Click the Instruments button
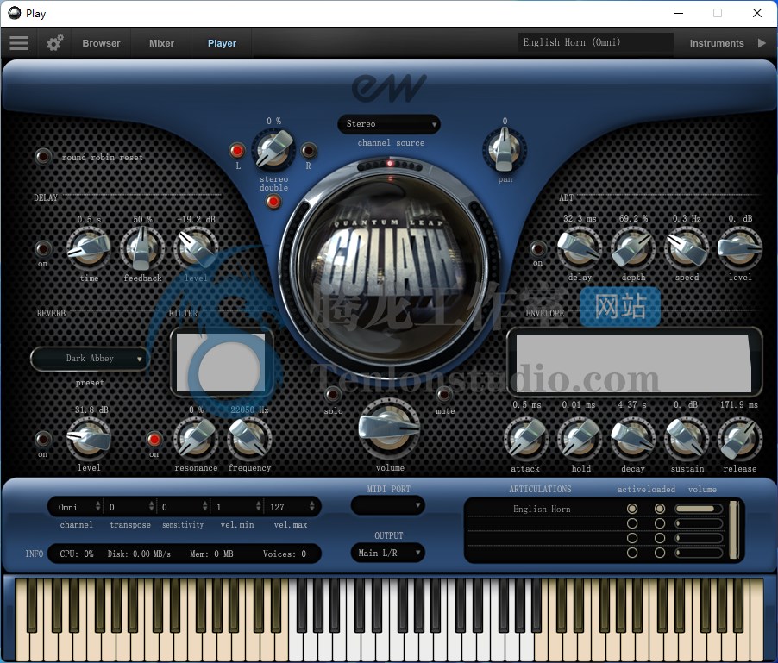The image size is (778, 663). tap(716, 43)
